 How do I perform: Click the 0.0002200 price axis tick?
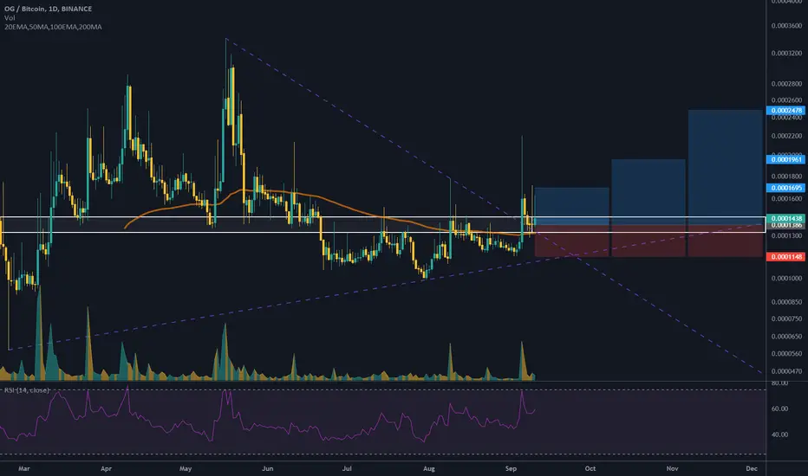[786, 136]
